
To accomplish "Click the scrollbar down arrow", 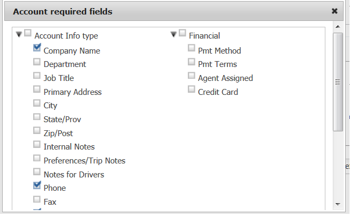I will coord(338,204).
